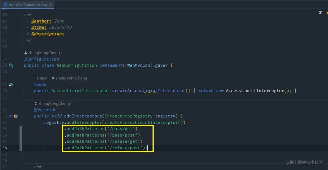Click the @ annotation gutter icon beside addInterceptors

[x=16, y=116]
